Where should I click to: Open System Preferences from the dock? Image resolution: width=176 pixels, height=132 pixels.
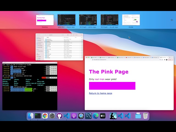click(x=52, y=116)
